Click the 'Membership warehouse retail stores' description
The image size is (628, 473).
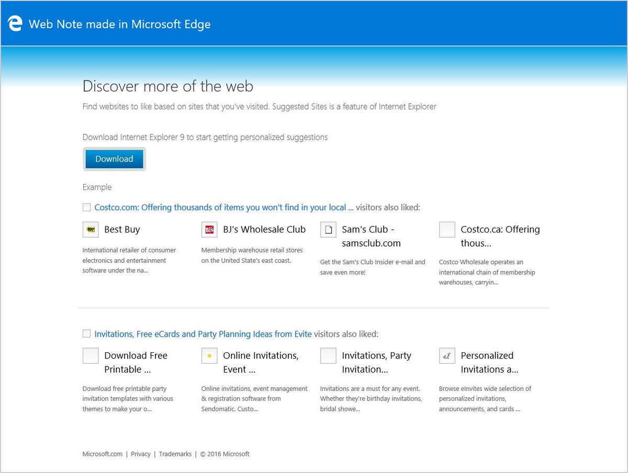click(x=252, y=255)
